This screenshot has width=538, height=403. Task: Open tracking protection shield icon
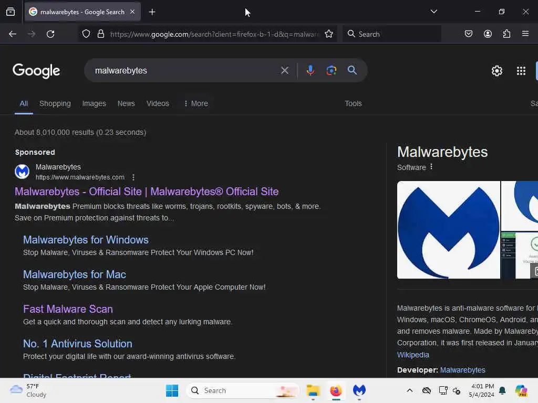(x=86, y=34)
